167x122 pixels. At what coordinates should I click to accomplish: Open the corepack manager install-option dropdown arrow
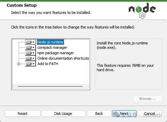pyautogui.click(x=33, y=47)
